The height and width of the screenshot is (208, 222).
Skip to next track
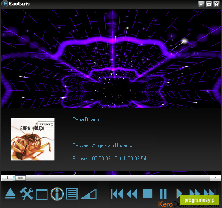click(210, 193)
